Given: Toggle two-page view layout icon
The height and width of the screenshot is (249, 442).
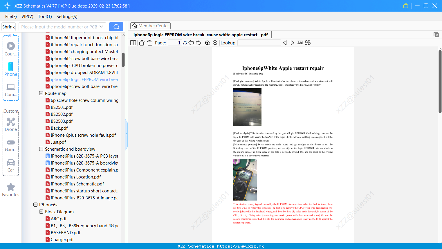Looking at the screenshot, I should pyautogui.click(x=133, y=43).
